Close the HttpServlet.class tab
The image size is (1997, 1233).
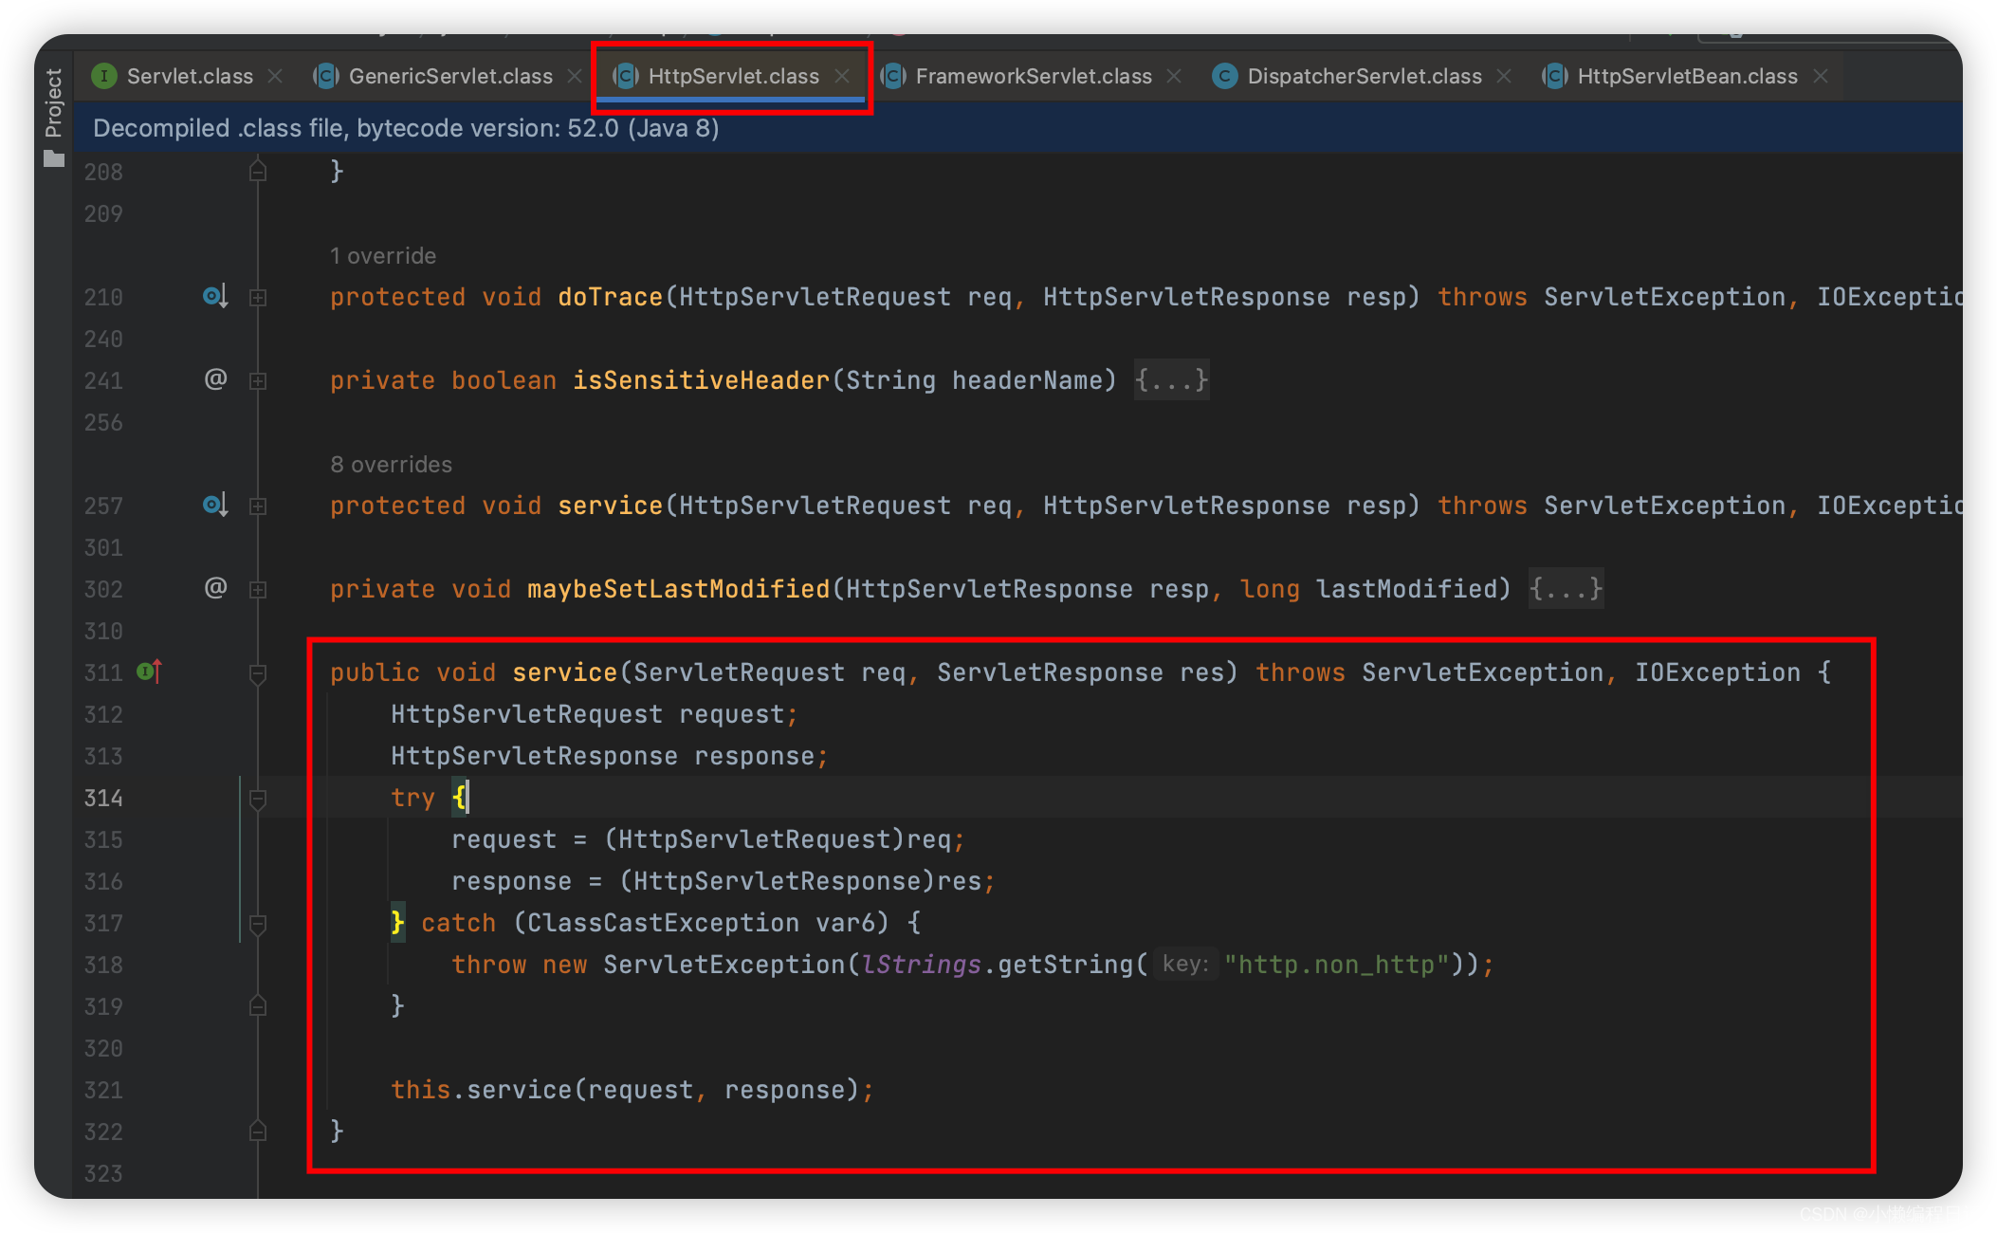[842, 76]
